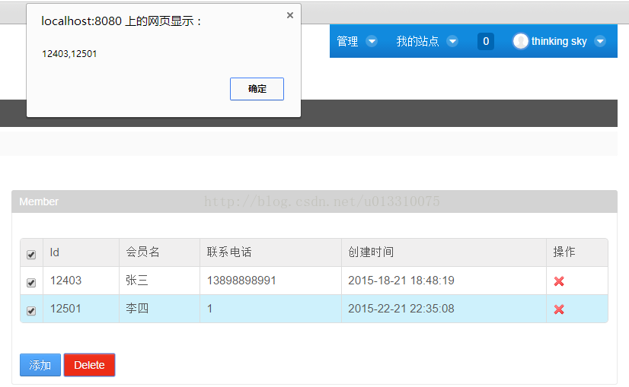Image resolution: width=629 pixels, height=387 pixels.
Task: Click date 2015-18-21 18:48:19
Action: pyautogui.click(x=401, y=281)
